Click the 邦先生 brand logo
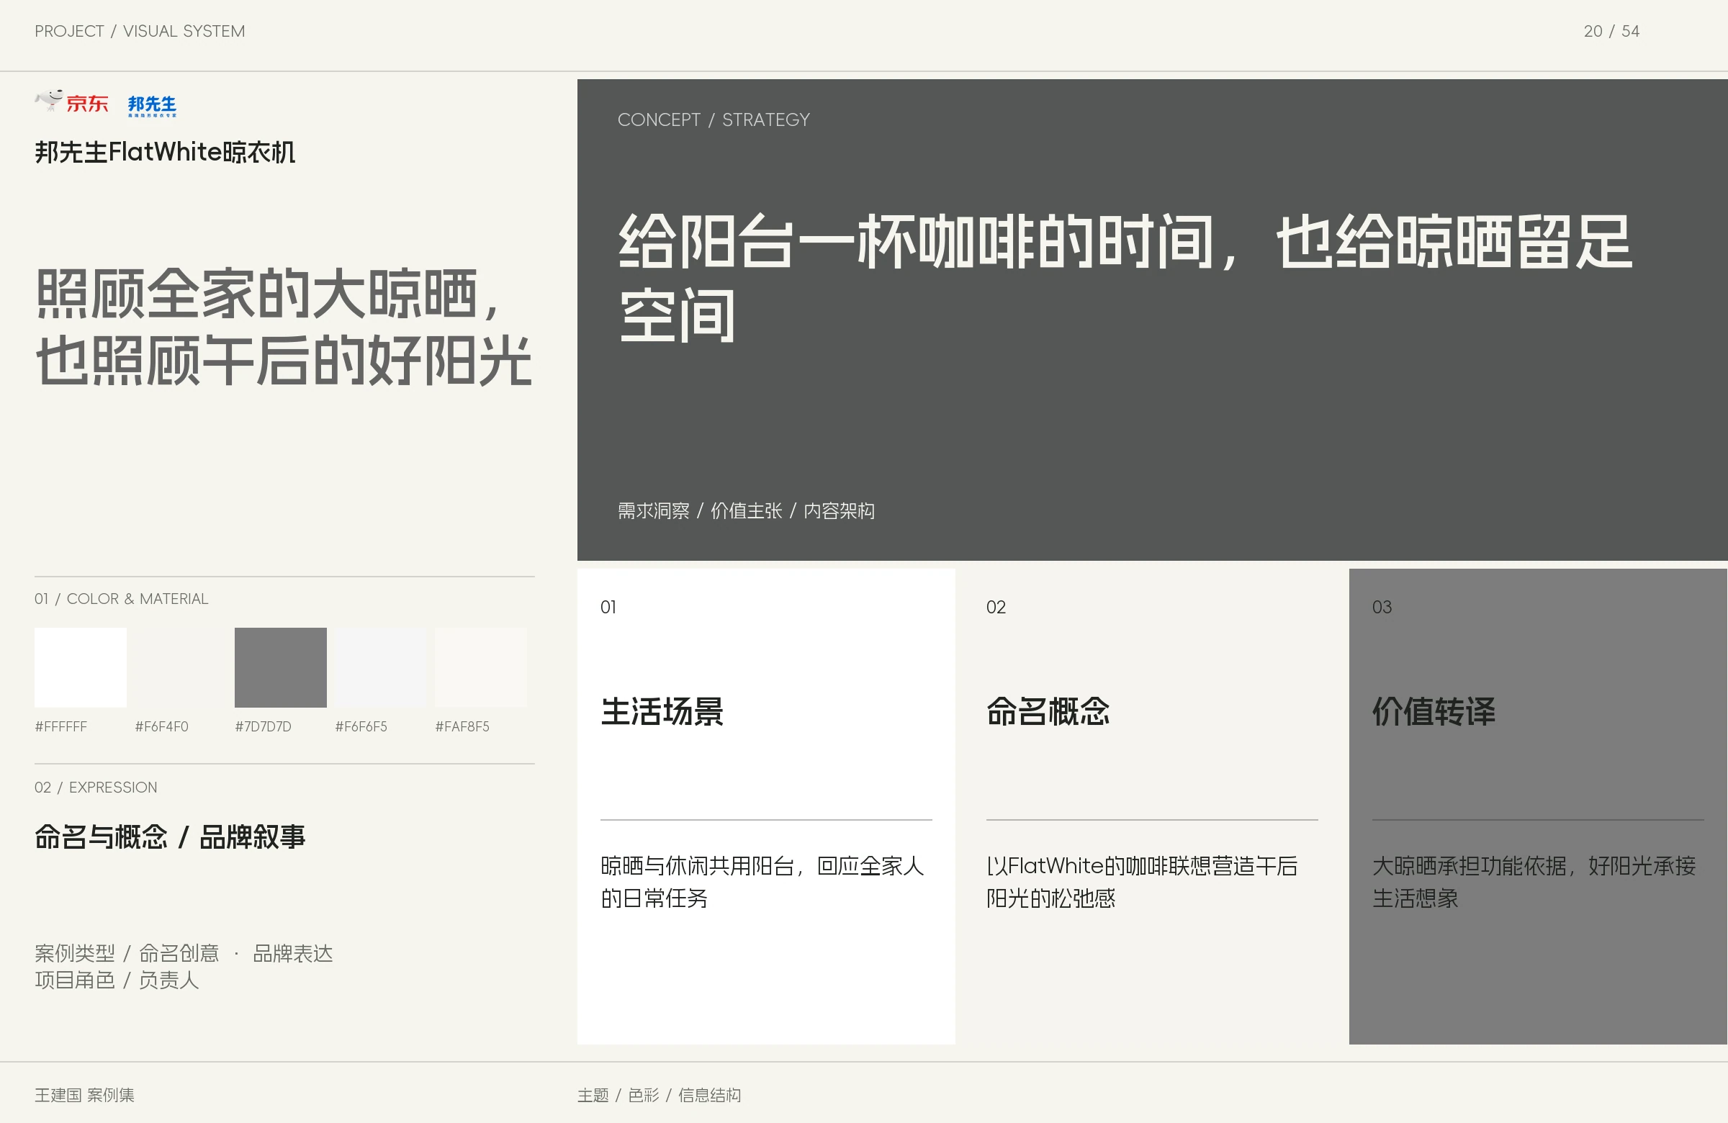Image resolution: width=1728 pixels, height=1123 pixels. point(152,106)
